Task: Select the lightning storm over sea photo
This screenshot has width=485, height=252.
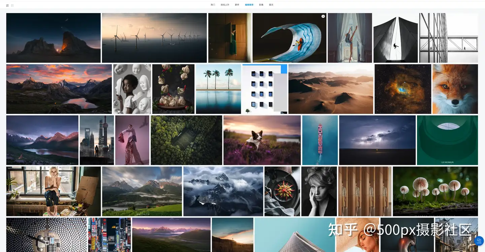Action: point(377,140)
